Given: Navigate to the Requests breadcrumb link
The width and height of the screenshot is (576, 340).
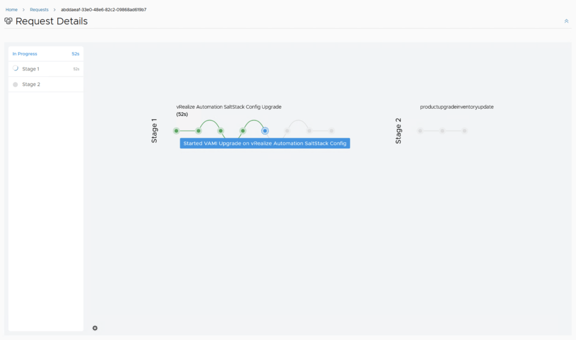Looking at the screenshot, I should [39, 10].
